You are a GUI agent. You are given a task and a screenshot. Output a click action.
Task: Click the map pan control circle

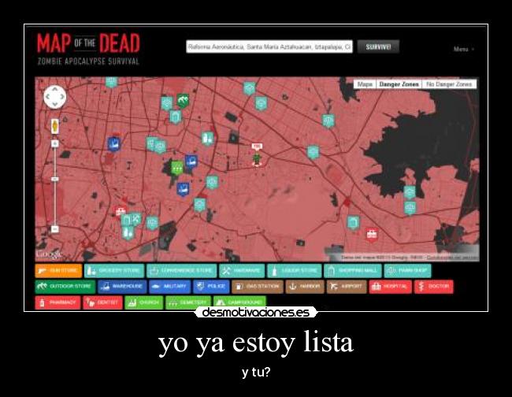pos(54,97)
